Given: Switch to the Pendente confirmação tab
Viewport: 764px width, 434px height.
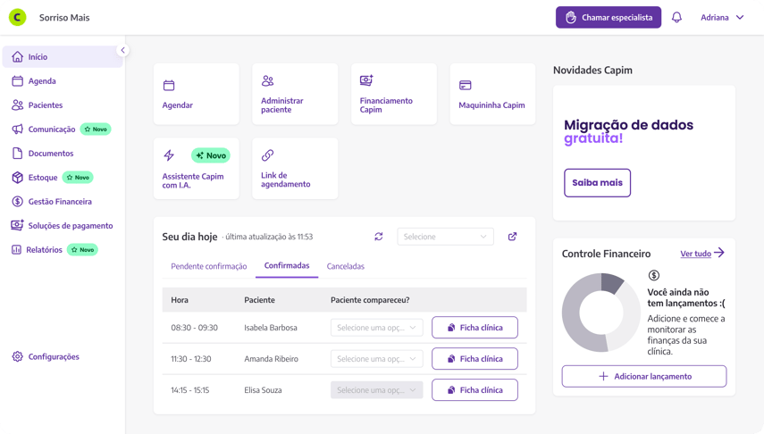Looking at the screenshot, I should (x=208, y=266).
